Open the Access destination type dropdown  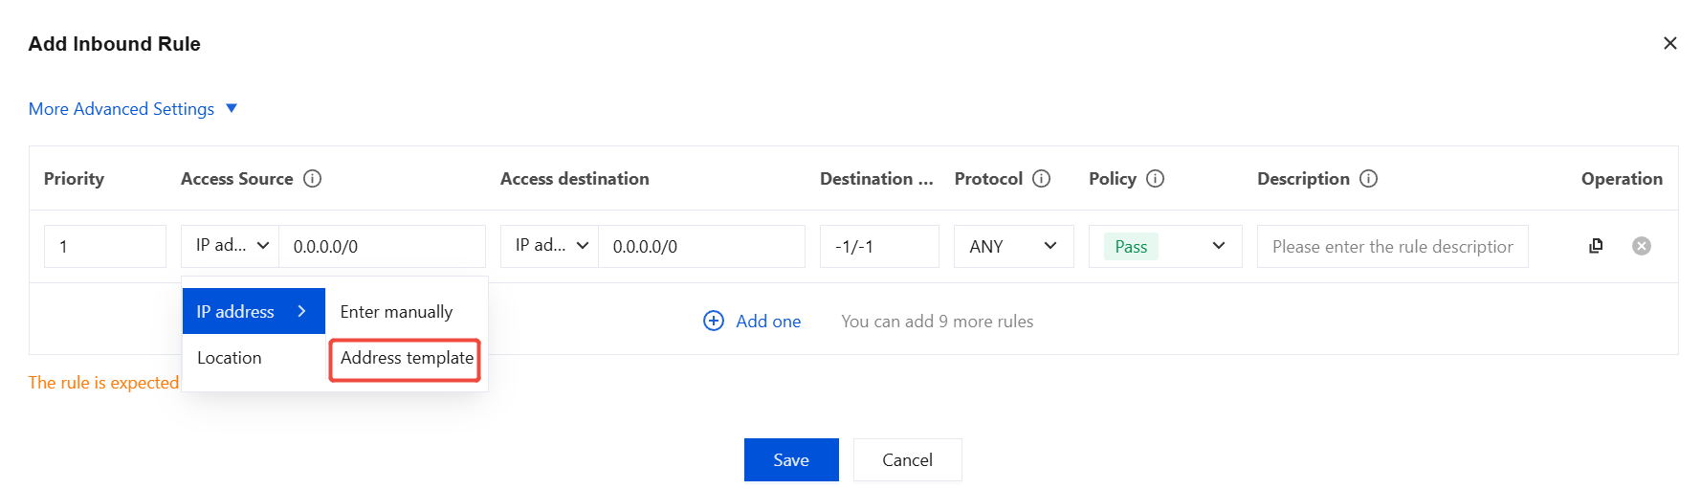click(x=550, y=246)
